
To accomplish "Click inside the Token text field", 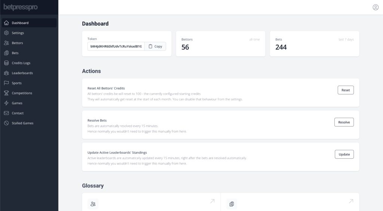I will coord(116,46).
